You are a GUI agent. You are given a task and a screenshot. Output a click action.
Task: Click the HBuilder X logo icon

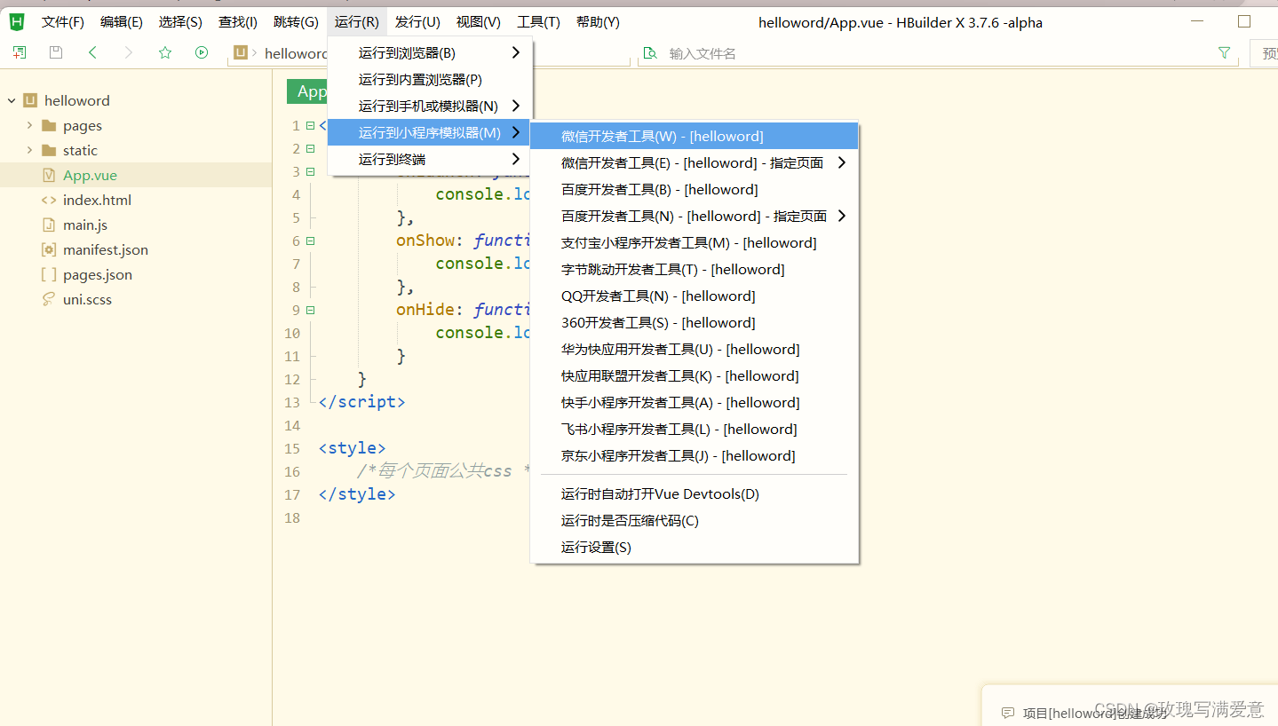(17, 21)
